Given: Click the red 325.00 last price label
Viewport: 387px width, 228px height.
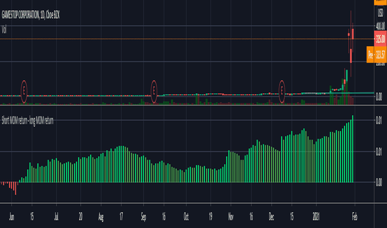Looking at the screenshot, I should (380, 39).
